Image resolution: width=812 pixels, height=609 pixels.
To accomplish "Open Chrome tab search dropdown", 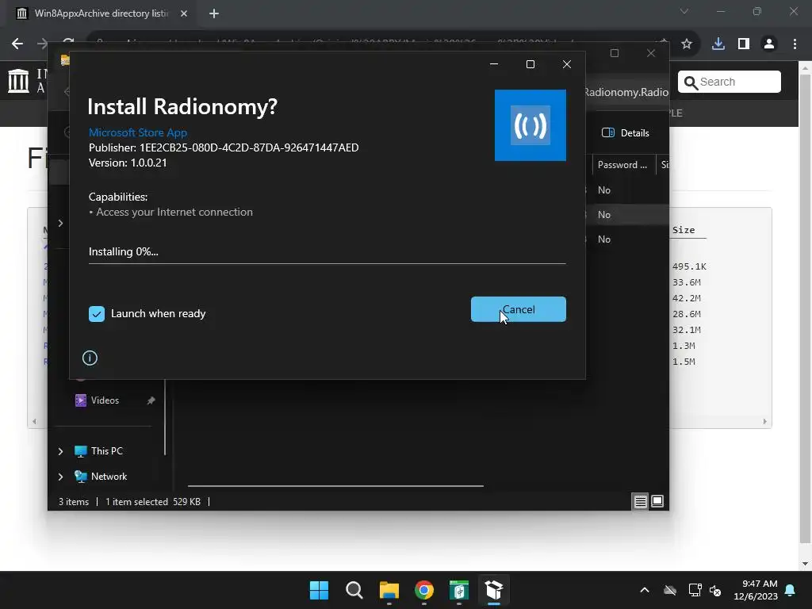I will 684,11.
